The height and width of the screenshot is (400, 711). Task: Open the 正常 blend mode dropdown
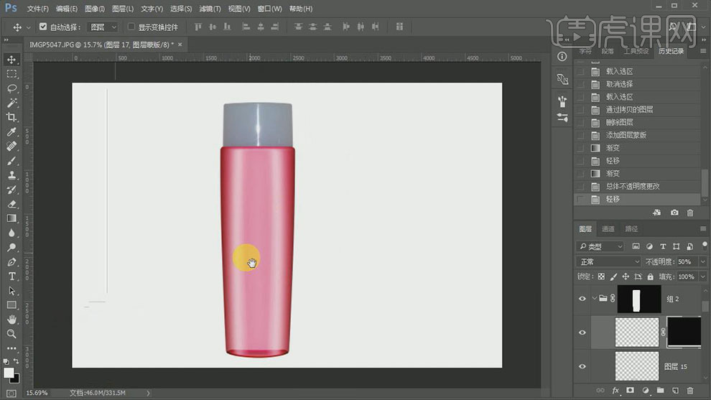point(609,262)
